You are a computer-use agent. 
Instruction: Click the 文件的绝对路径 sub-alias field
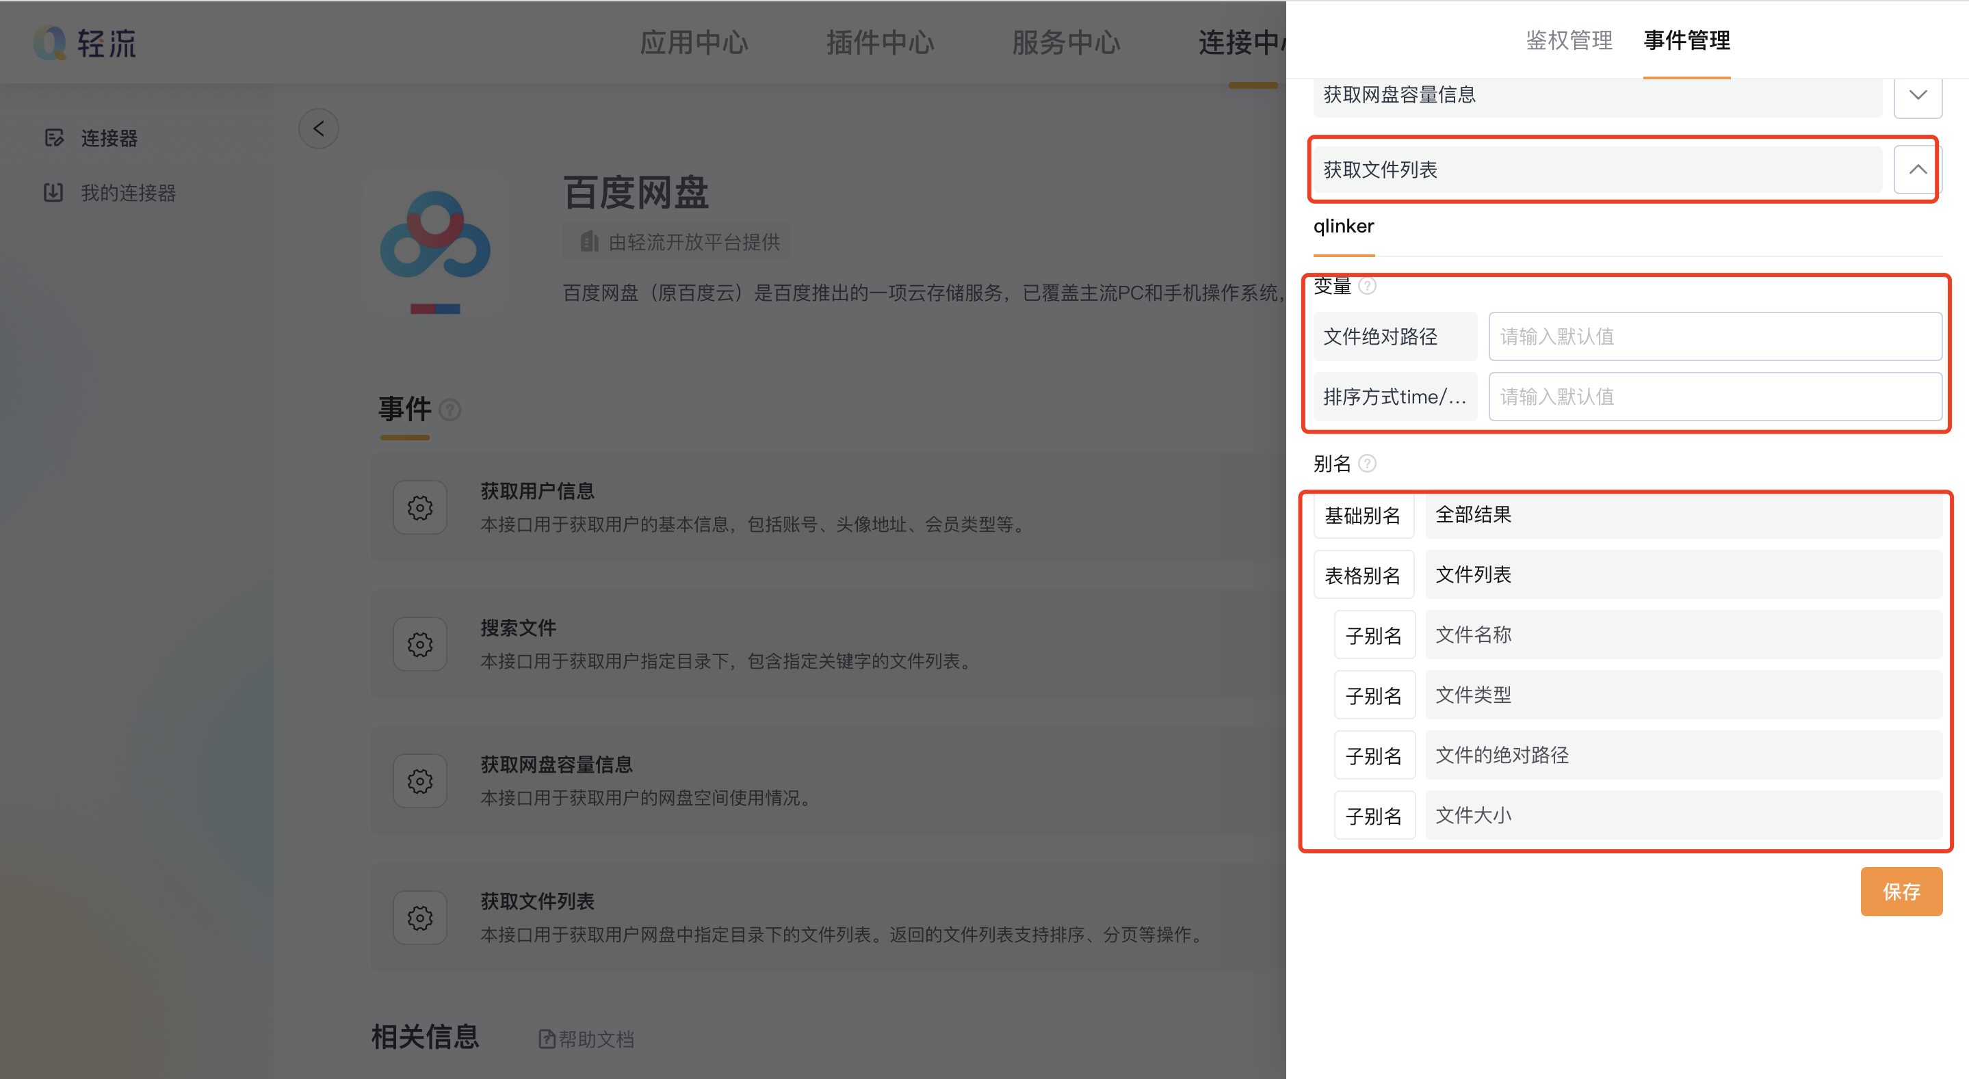1684,755
